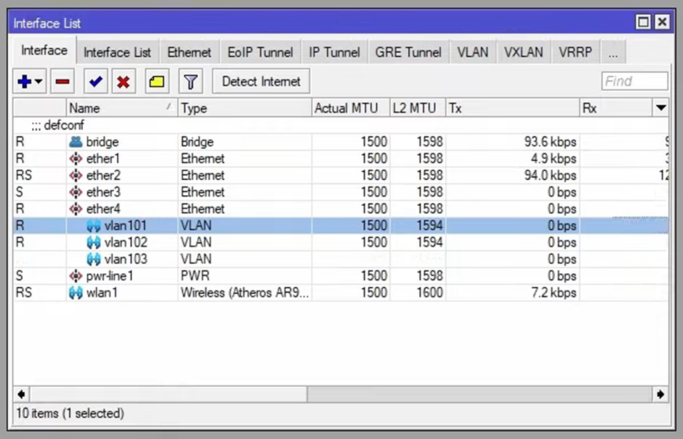Click the wireless icon beside wlan1
The width and height of the screenshot is (683, 439).
tap(76, 292)
